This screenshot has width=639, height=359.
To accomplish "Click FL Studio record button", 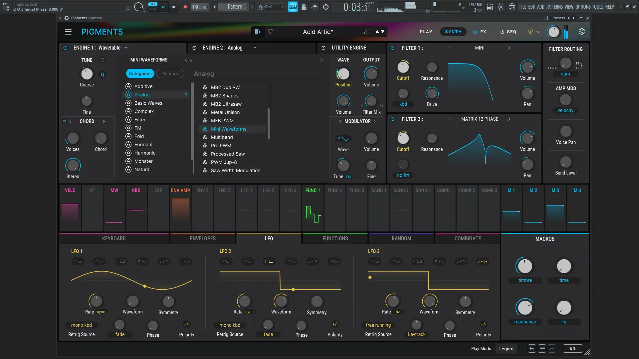I will coord(185,7).
